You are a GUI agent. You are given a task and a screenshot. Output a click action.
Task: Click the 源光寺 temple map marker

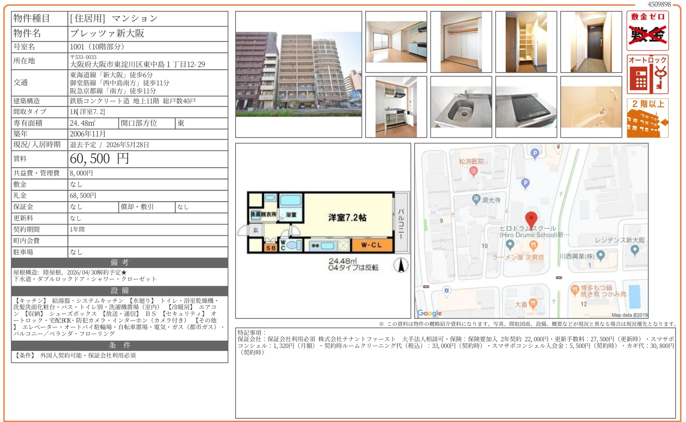coord(476,199)
